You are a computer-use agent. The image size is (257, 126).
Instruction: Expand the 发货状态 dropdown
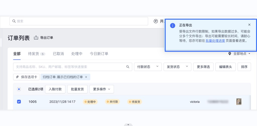point(177,67)
